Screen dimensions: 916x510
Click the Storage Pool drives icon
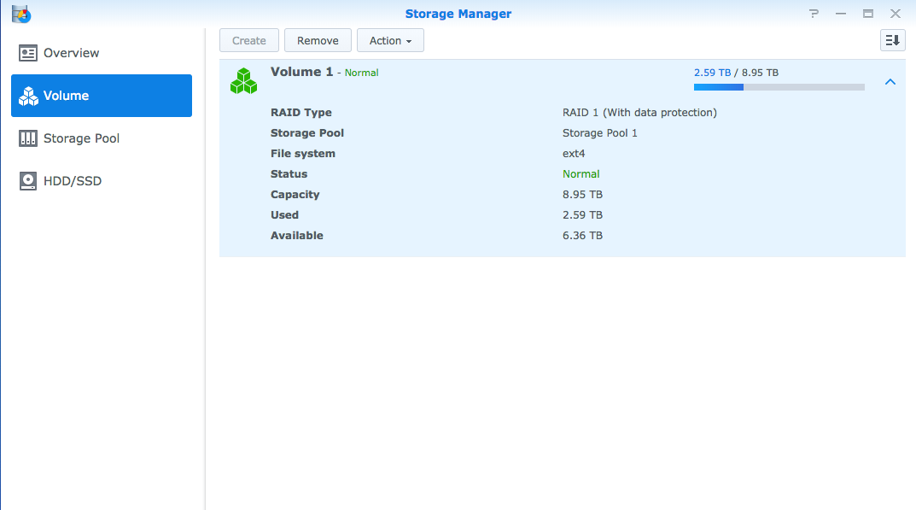click(28, 138)
